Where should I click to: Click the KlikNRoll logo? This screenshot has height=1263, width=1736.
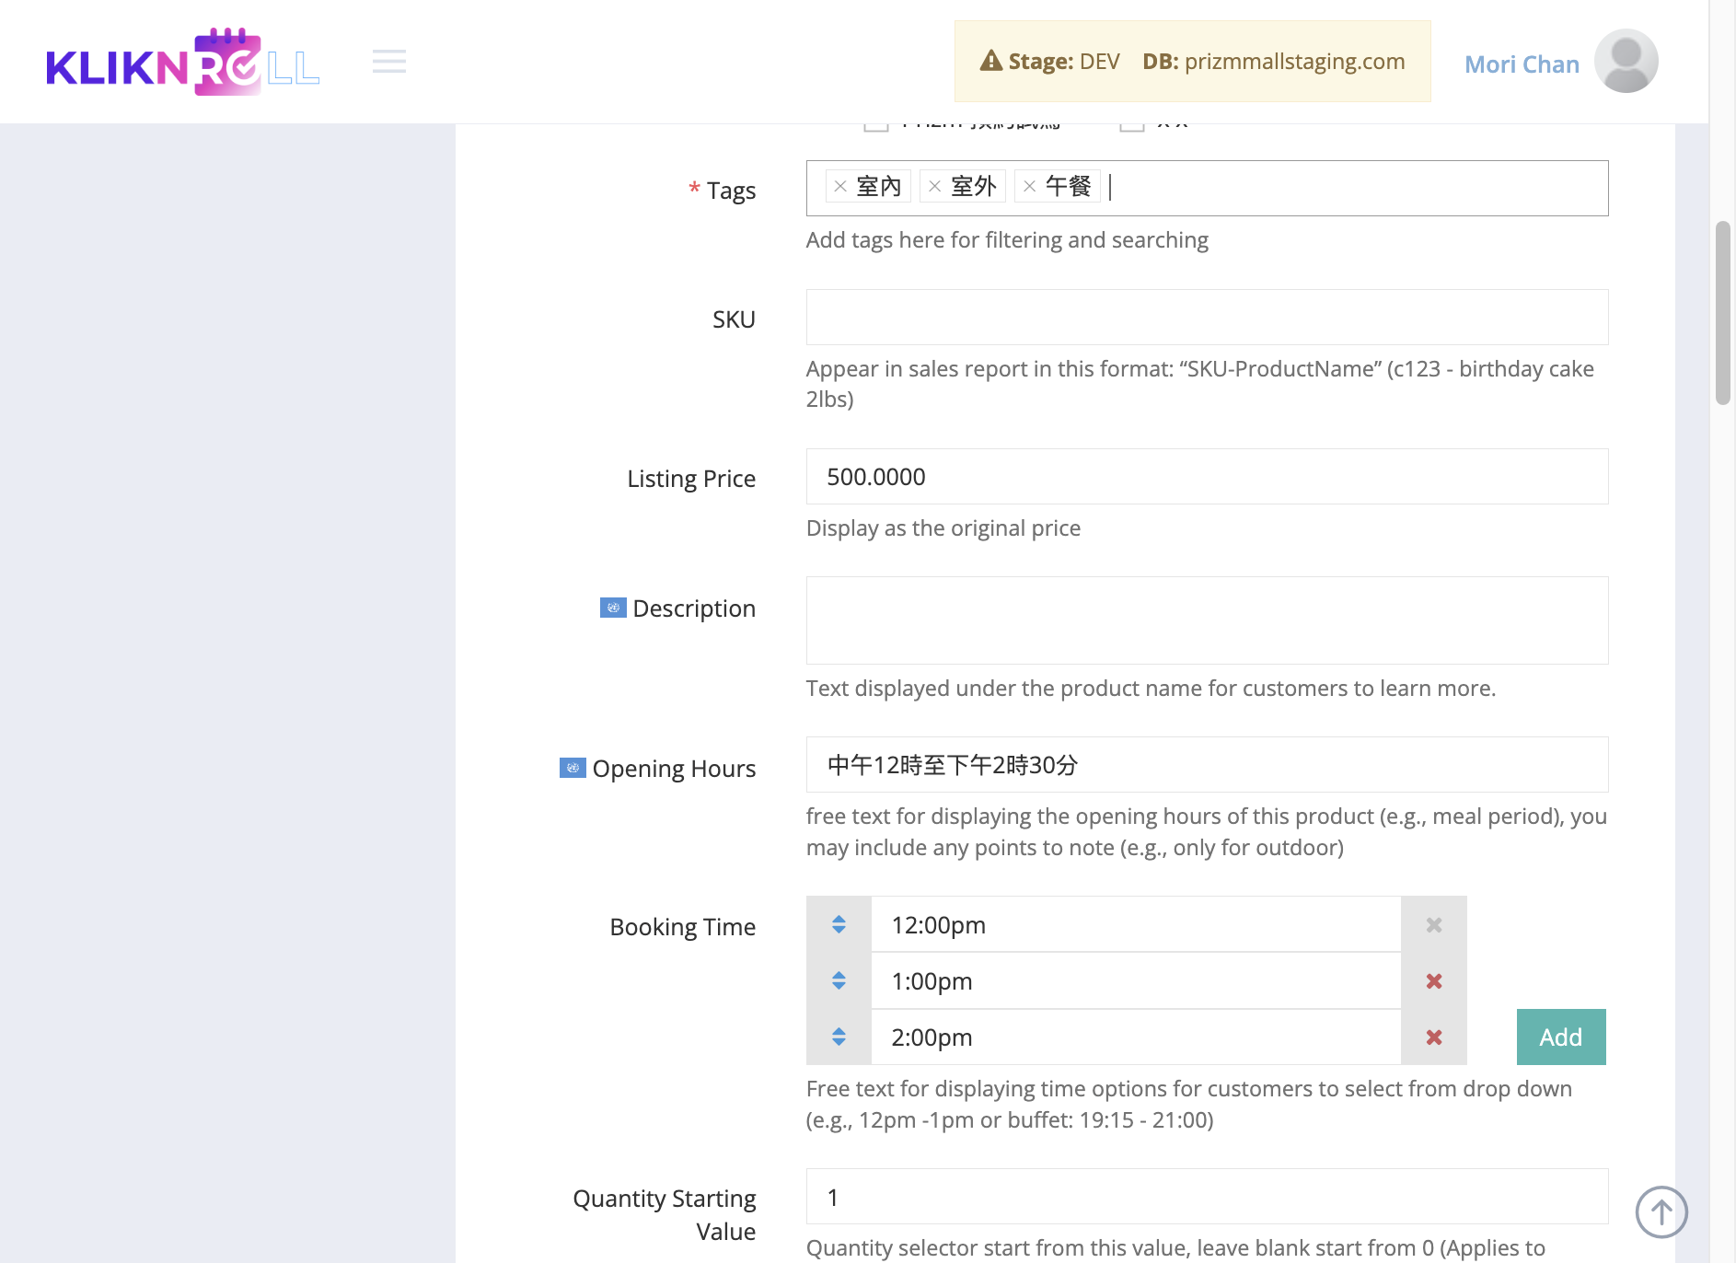tap(182, 62)
